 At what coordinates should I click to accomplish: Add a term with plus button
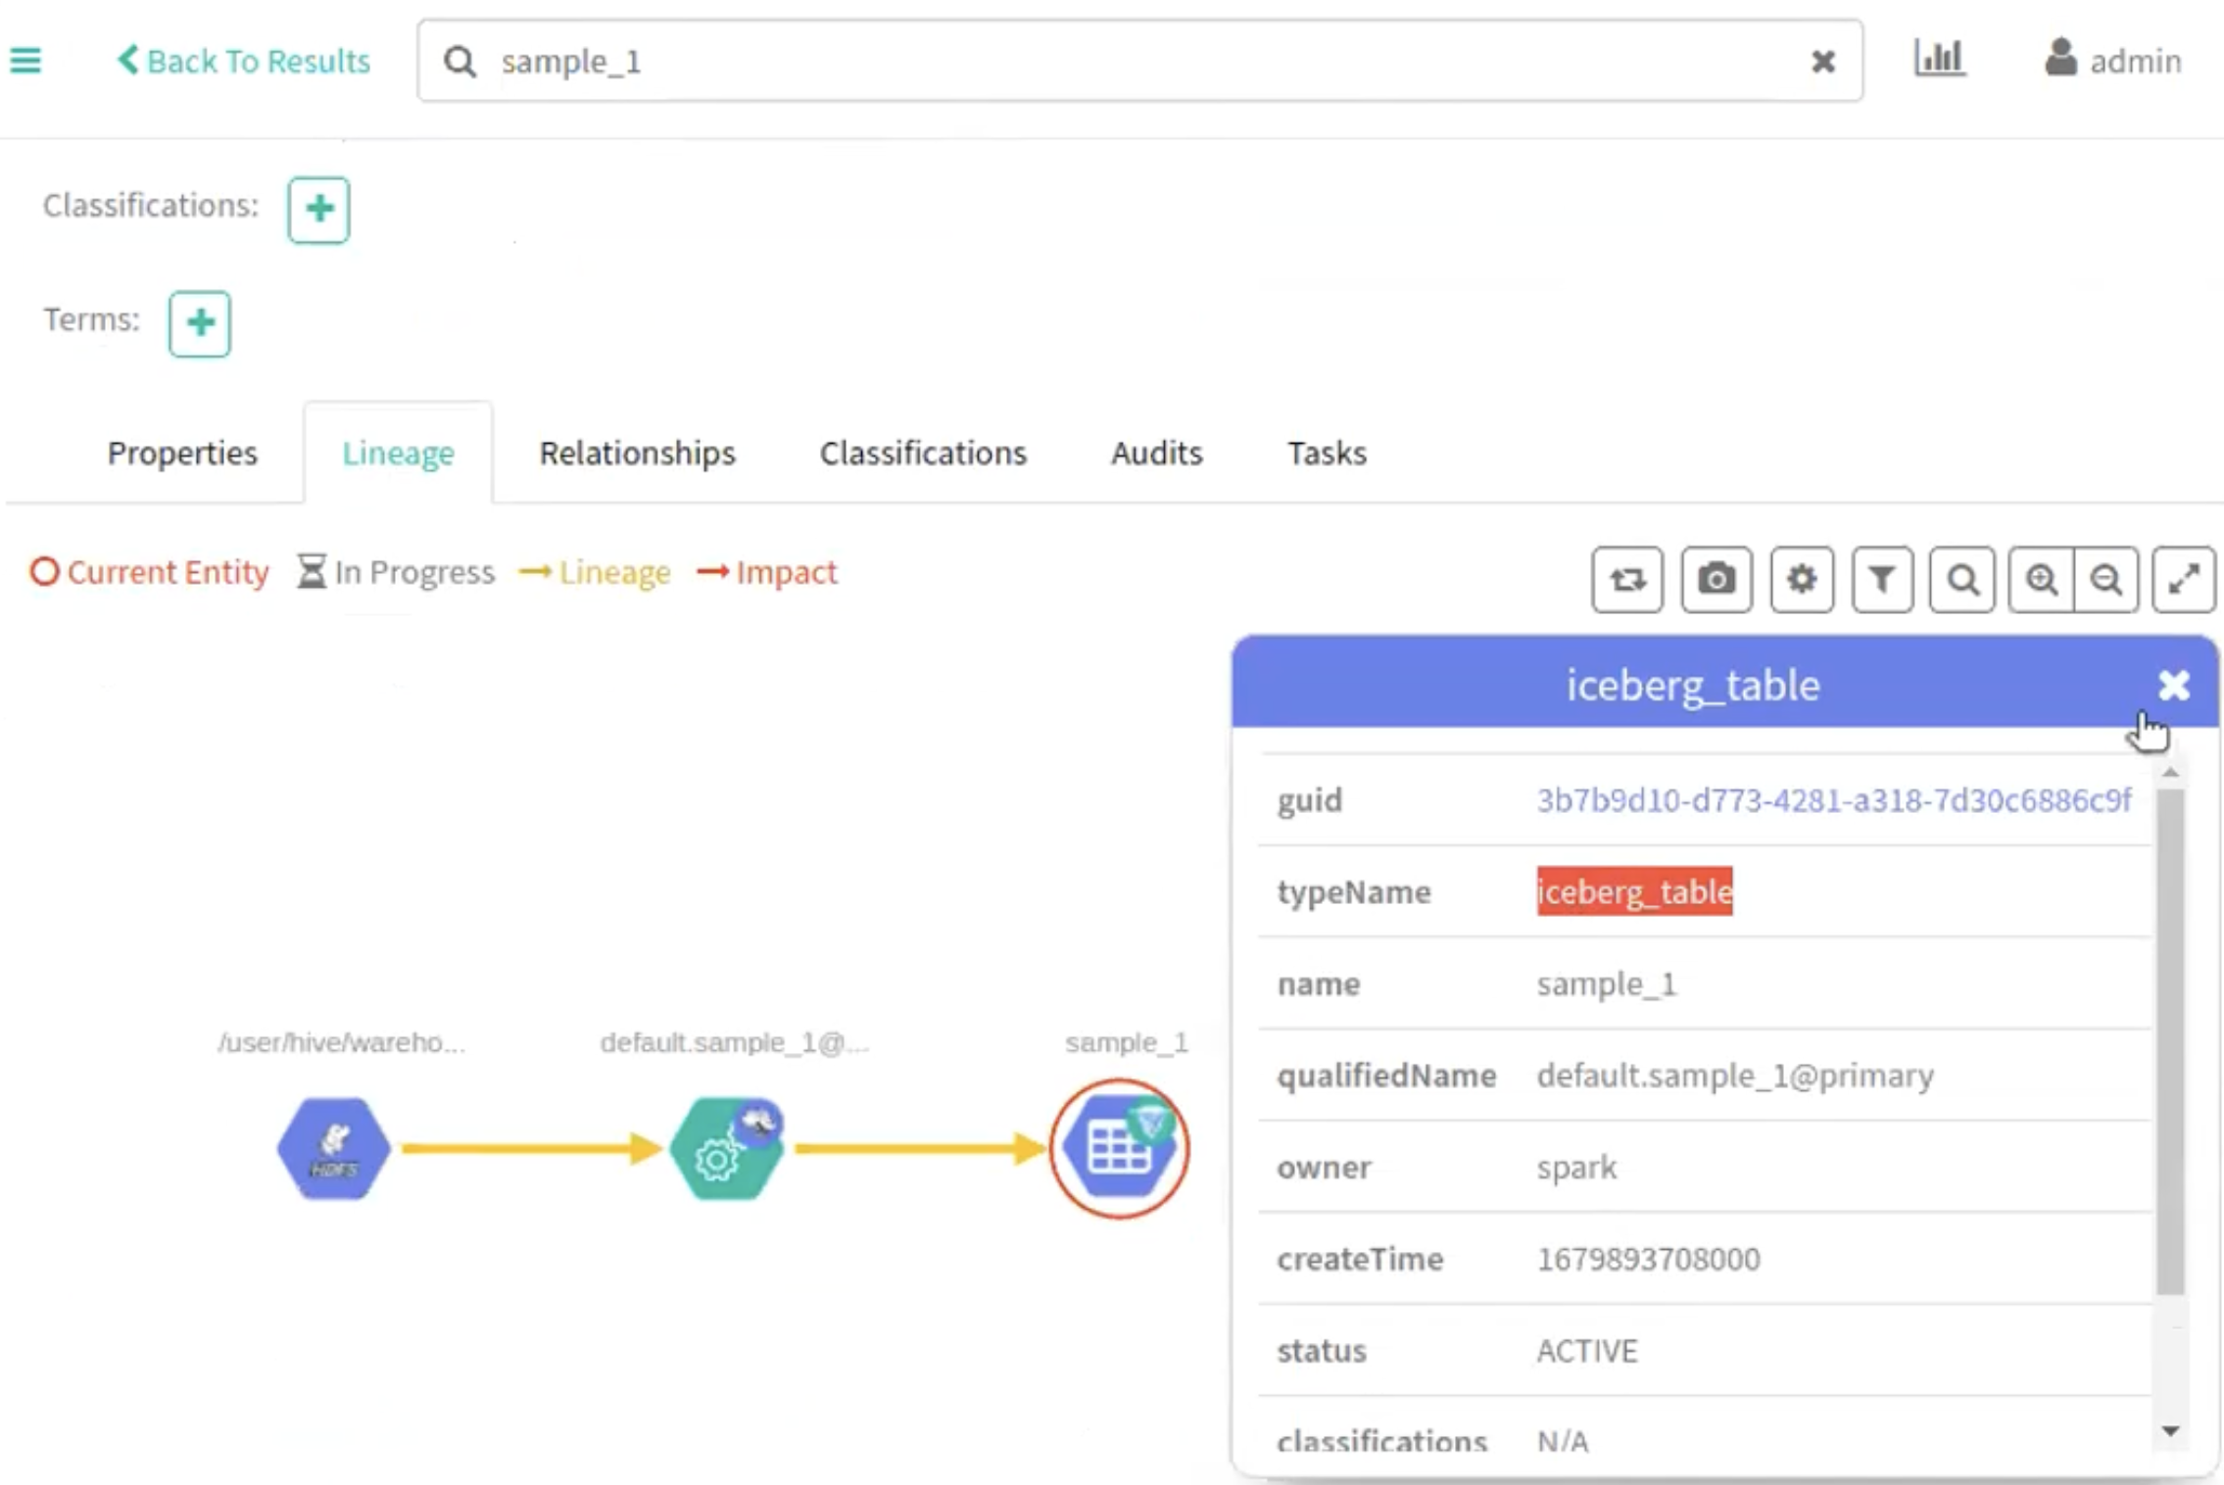pyautogui.click(x=200, y=323)
